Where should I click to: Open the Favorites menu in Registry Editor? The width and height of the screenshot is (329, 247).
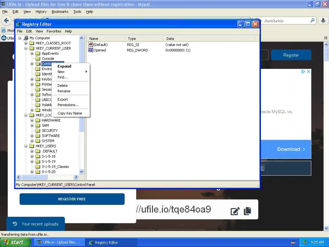[54, 31]
